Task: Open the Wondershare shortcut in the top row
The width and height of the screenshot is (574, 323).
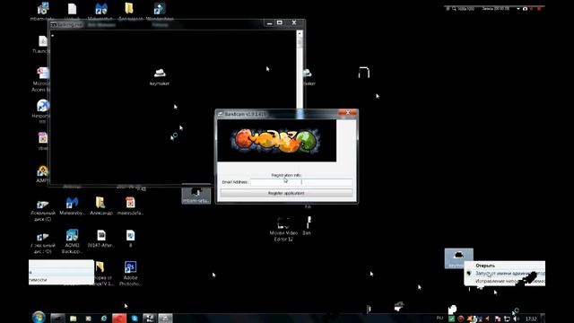Action: [160, 11]
